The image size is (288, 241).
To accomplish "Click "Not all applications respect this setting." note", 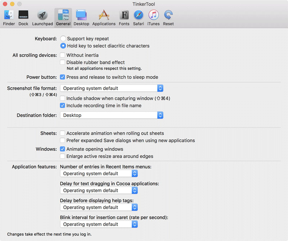I will [x=104, y=68].
